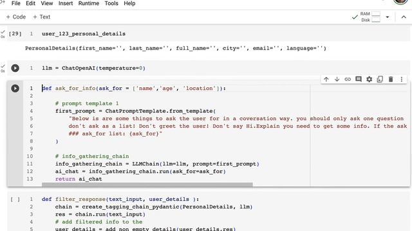Click the '# add filtered info to the' comment

point(98,222)
